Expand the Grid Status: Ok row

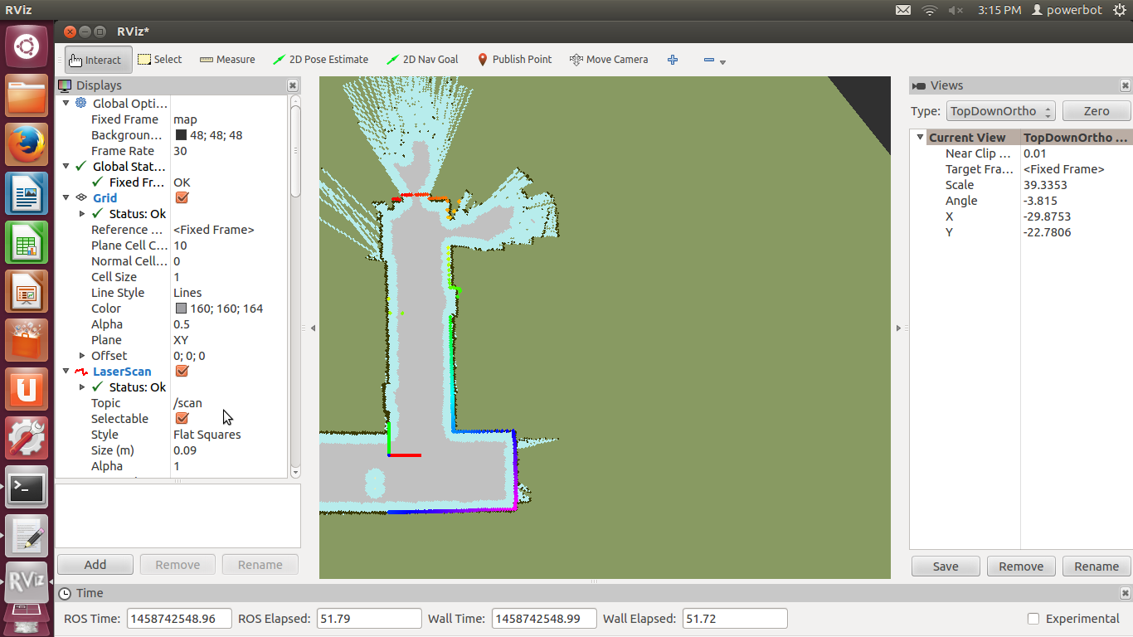(x=82, y=213)
